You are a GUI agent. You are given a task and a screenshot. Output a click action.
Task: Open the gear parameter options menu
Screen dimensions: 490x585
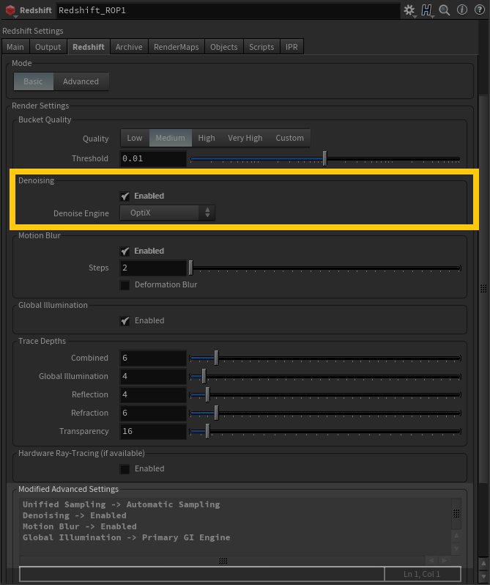click(409, 10)
